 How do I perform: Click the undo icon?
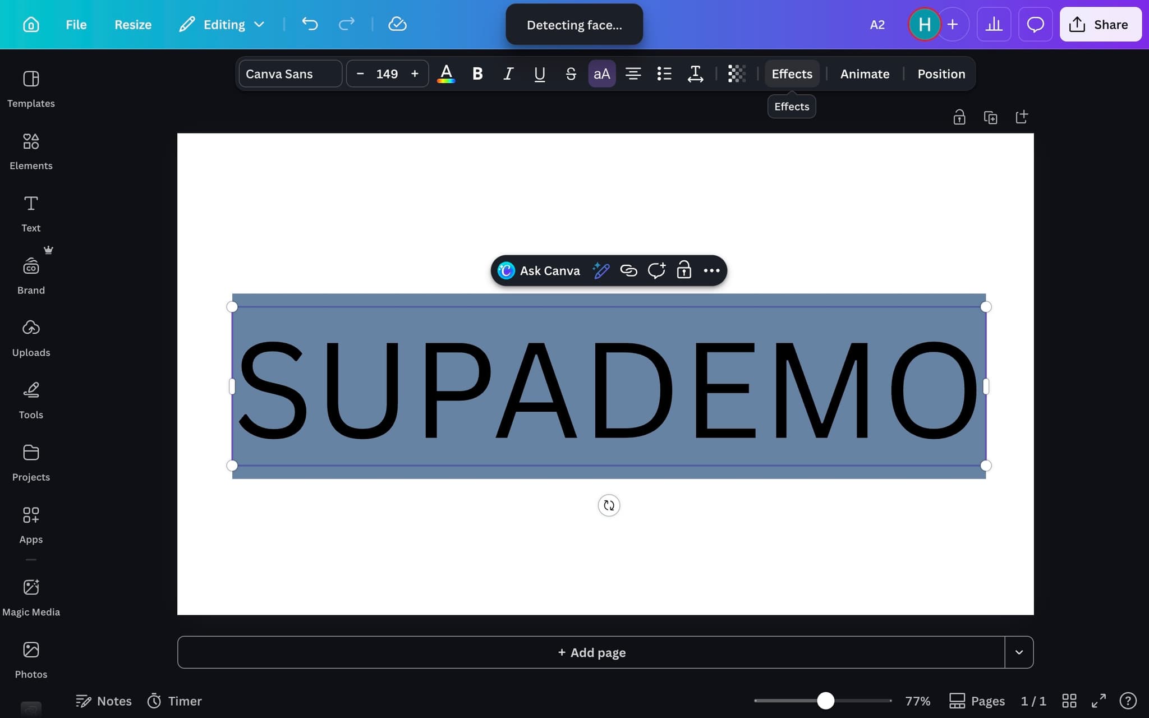309,24
